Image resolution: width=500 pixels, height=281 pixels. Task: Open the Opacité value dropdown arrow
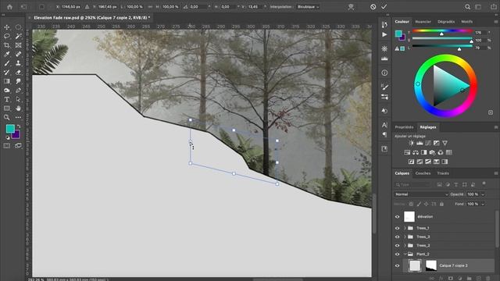coord(483,194)
